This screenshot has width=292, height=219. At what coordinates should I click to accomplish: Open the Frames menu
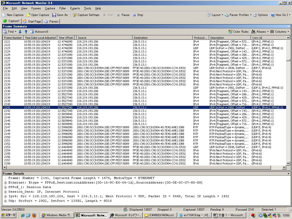pos(36,8)
